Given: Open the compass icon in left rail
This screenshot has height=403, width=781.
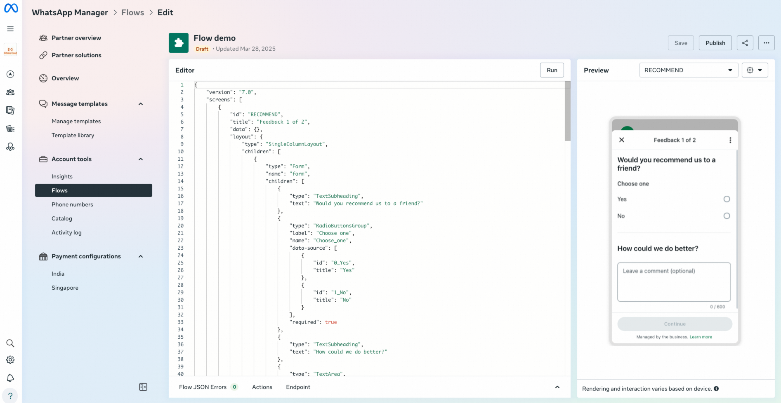Looking at the screenshot, I should pos(10,74).
